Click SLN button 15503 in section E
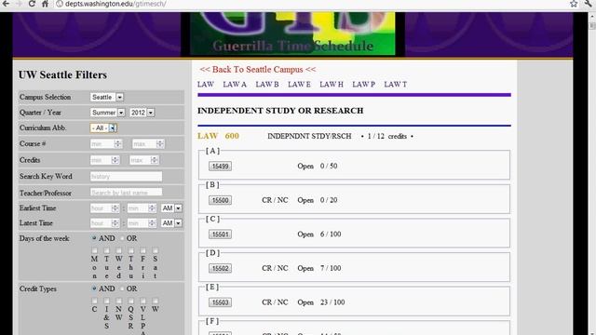The height and width of the screenshot is (335, 596). (x=220, y=302)
